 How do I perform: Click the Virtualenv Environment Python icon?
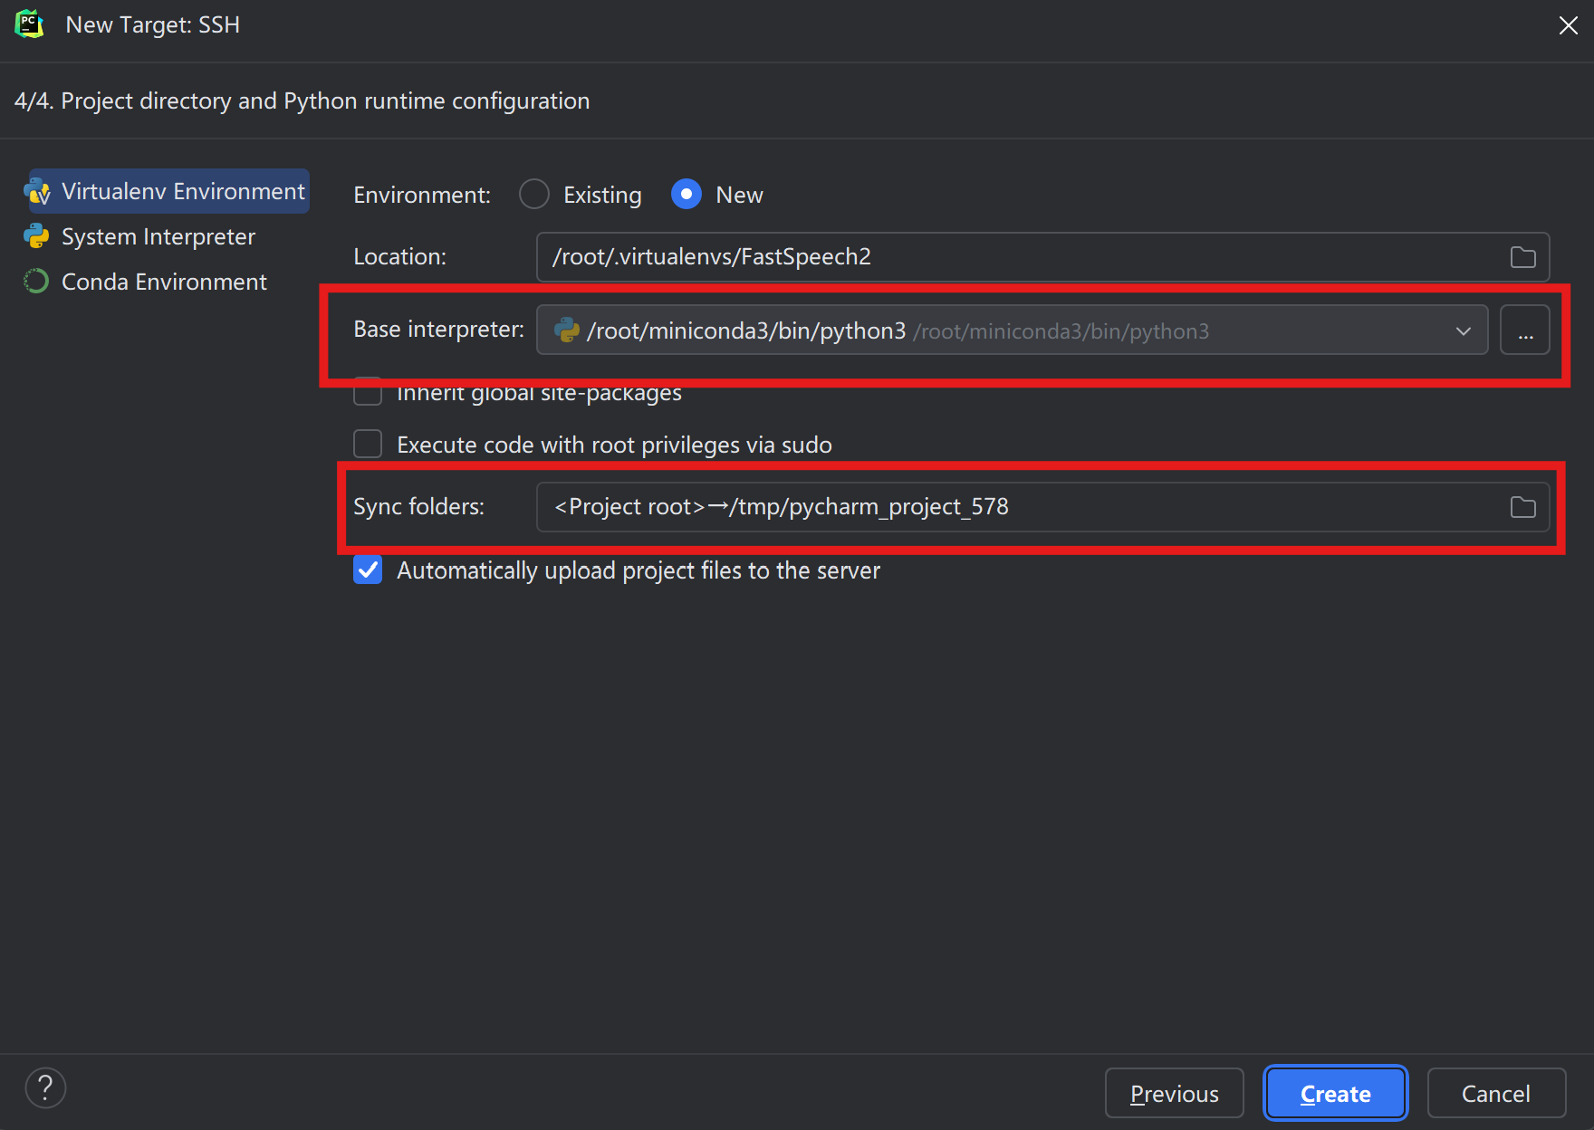37,192
